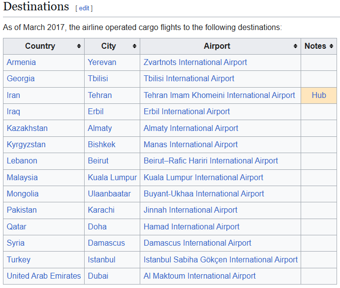Open the Pakistan country link
340x288 pixels.
(22, 210)
